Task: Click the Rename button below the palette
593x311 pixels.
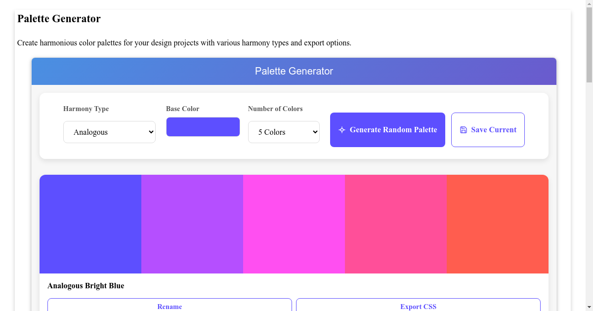Action: pos(169,306)
